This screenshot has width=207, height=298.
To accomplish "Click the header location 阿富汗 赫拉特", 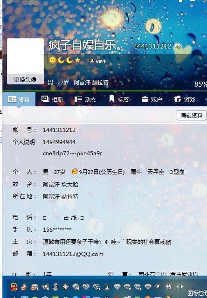I will click(91, 82).
